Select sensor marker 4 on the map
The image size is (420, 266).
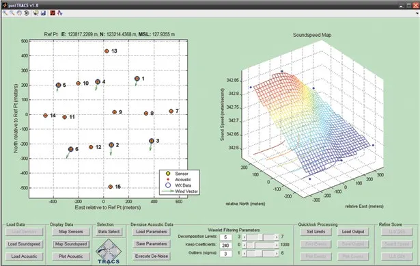click(98, 82)
